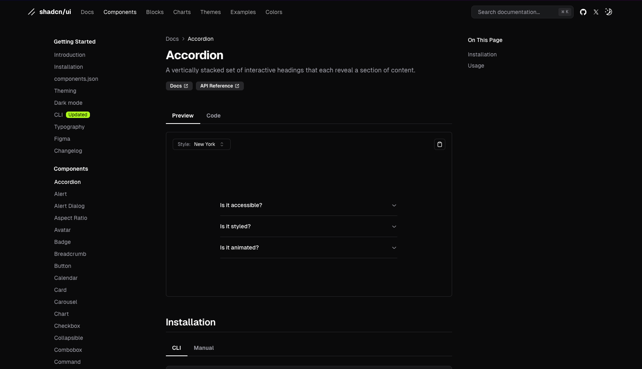Open components.json sidebar page
Screen dimensions: 642x369
tap(76, 79)
